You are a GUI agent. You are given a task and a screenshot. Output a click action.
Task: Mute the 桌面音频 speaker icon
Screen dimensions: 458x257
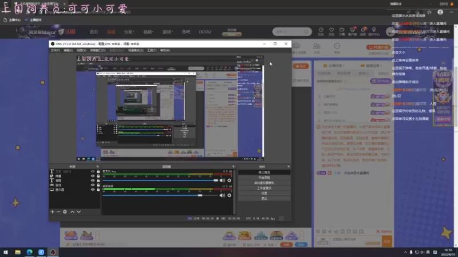click(222, 195)
